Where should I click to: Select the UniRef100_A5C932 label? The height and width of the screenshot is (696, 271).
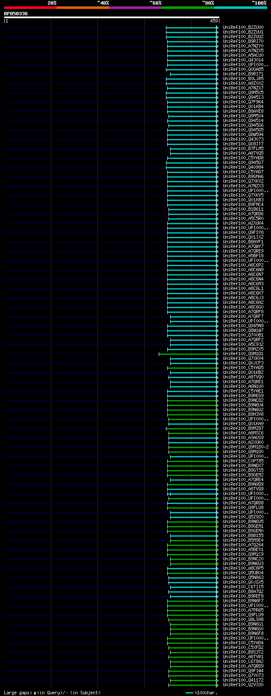point(243,345)
